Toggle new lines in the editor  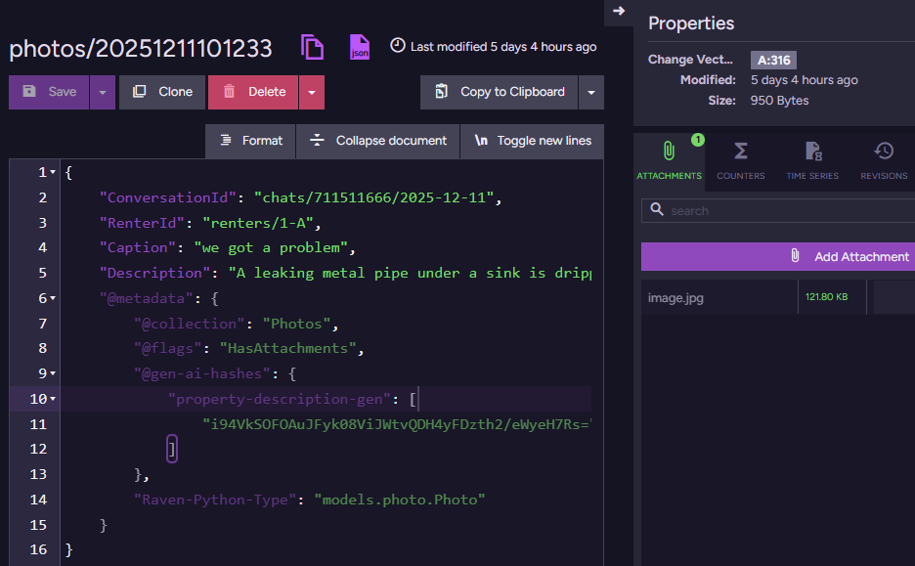pyautogui.click(x=533, y=141)
